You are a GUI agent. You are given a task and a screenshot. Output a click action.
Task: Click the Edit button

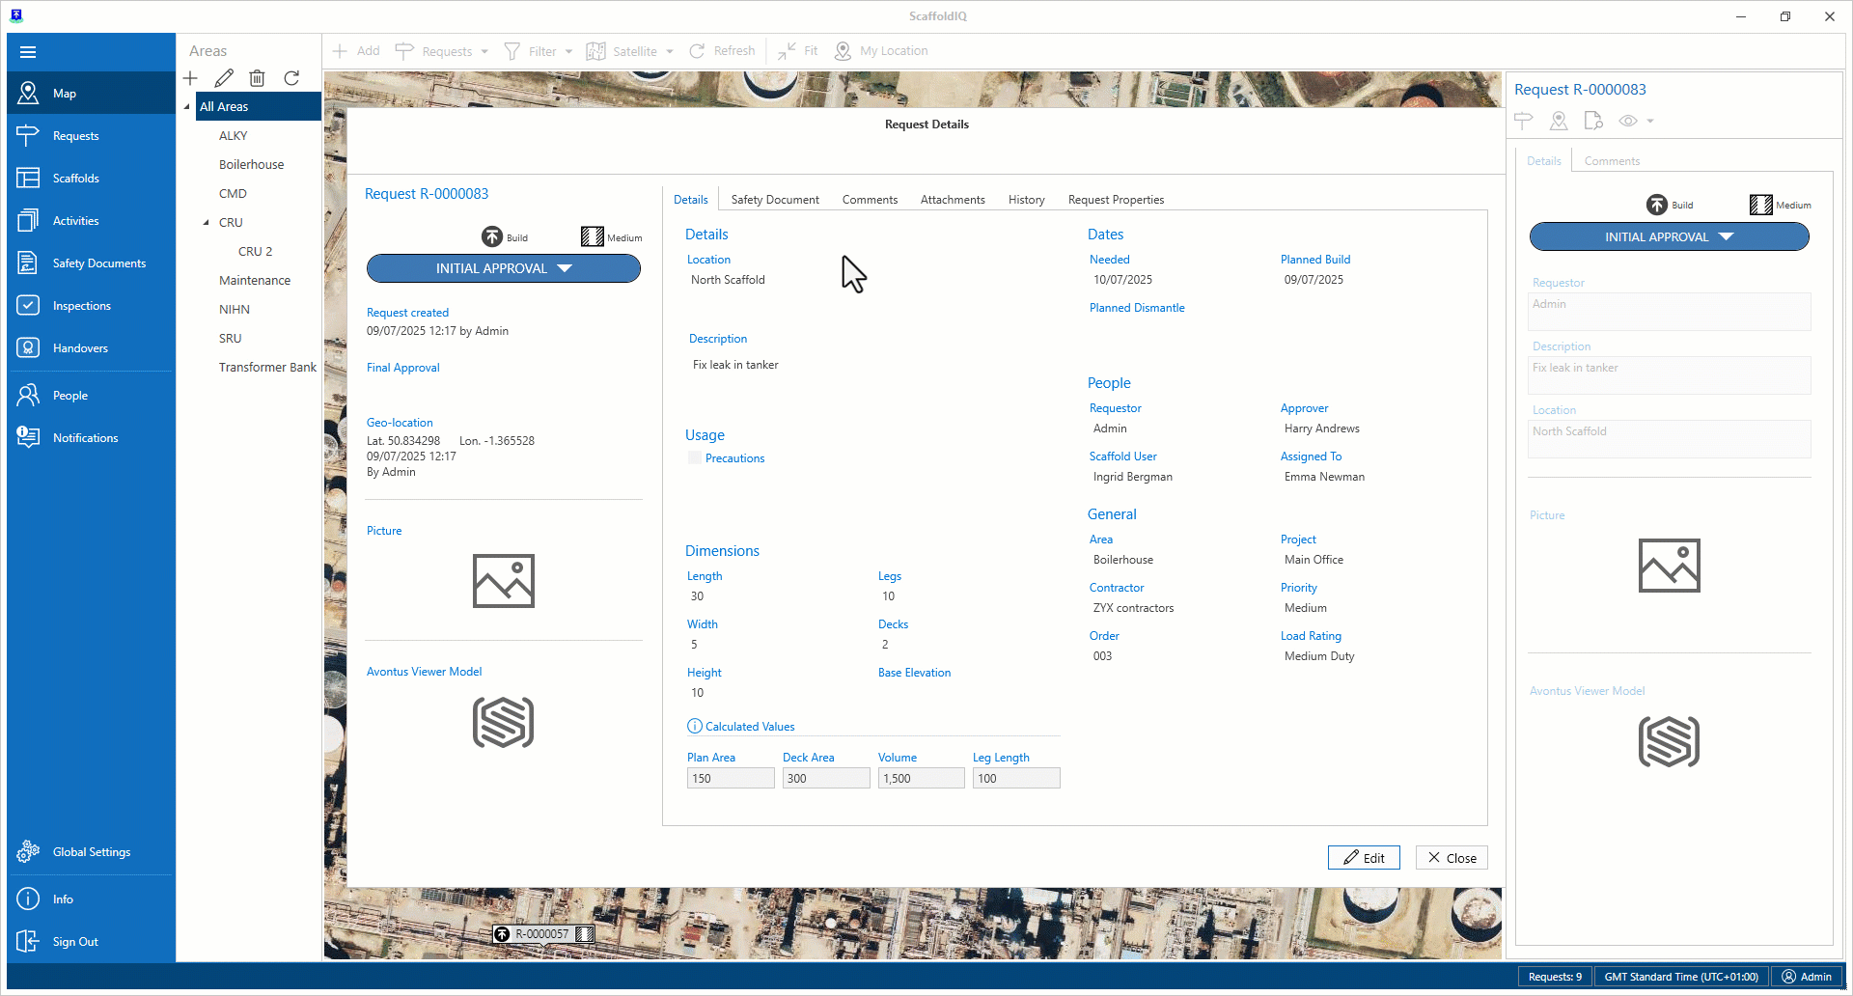click(1363, 858)
